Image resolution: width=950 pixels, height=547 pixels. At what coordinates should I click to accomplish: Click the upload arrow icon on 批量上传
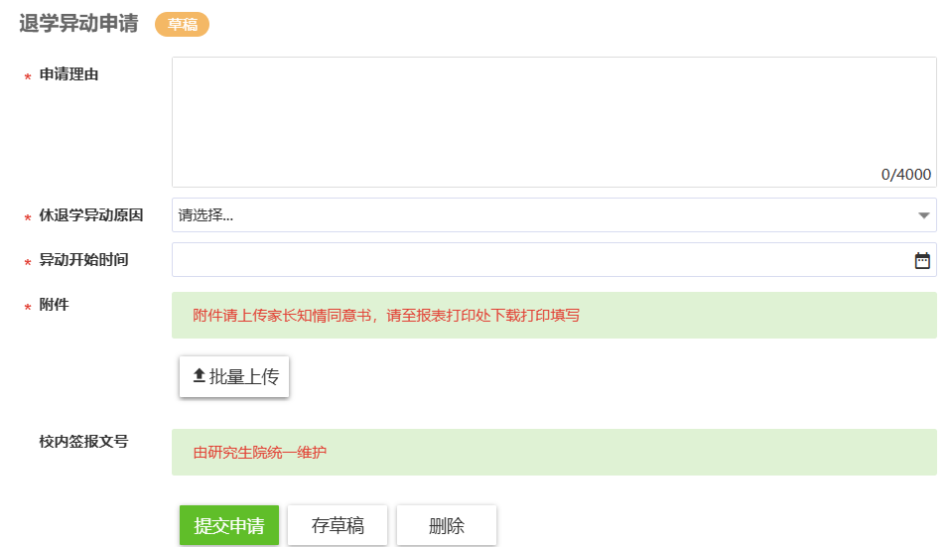199,375
